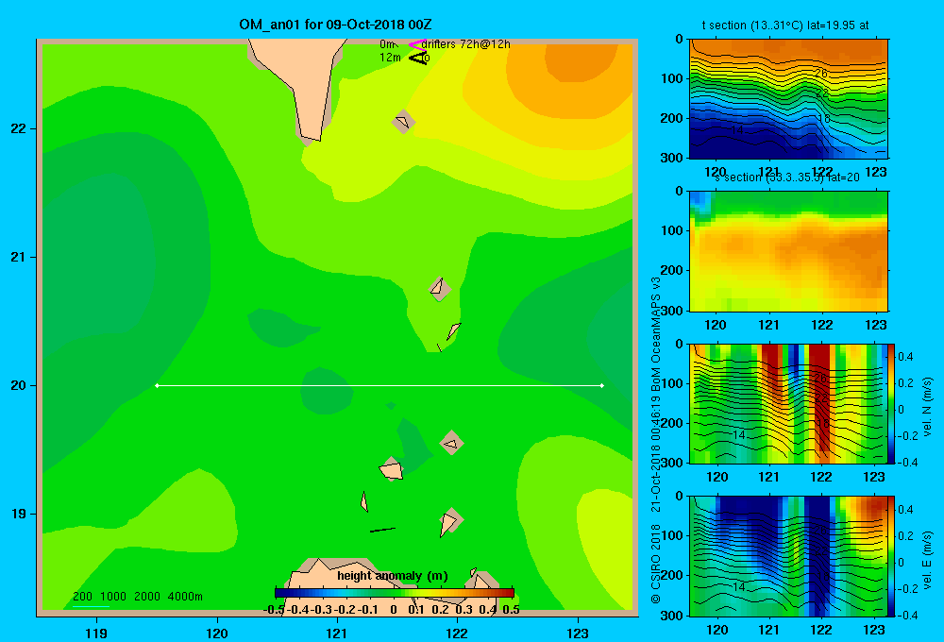Click the magenta 0m drifter arrow symbol

tap(416, 44)
